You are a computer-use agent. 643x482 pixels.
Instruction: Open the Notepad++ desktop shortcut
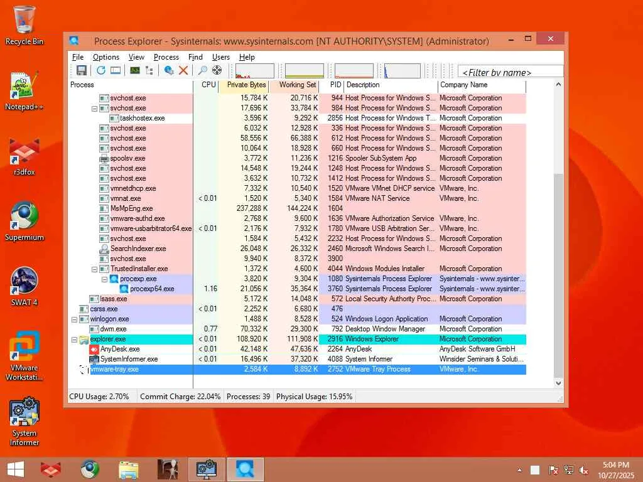(24, 91)
